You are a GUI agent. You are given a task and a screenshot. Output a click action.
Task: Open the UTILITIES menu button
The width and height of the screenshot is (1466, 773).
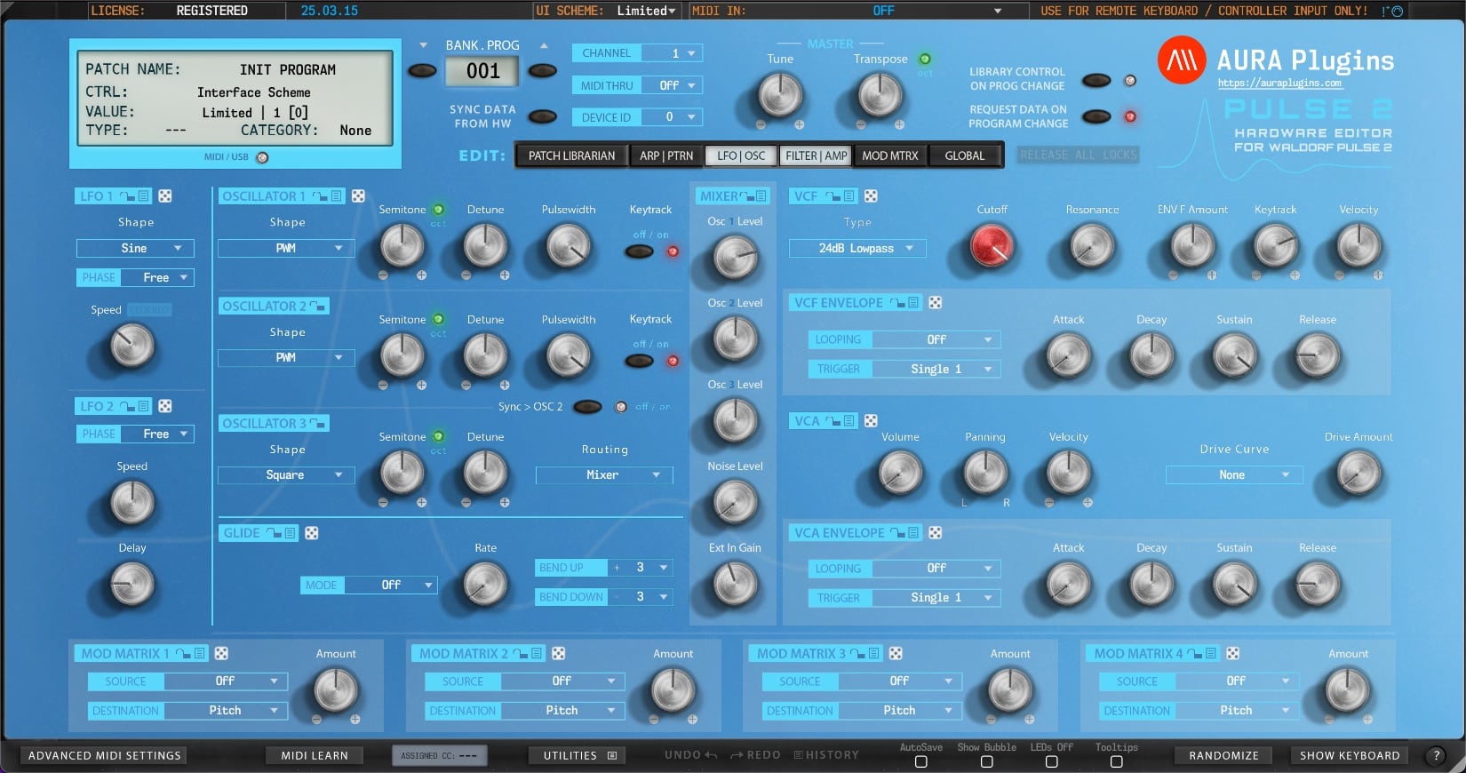(578, 756)
